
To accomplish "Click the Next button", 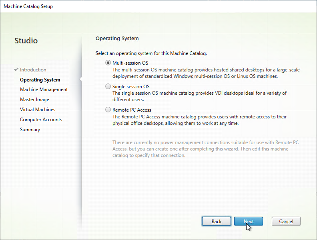I will coord(249,221).
